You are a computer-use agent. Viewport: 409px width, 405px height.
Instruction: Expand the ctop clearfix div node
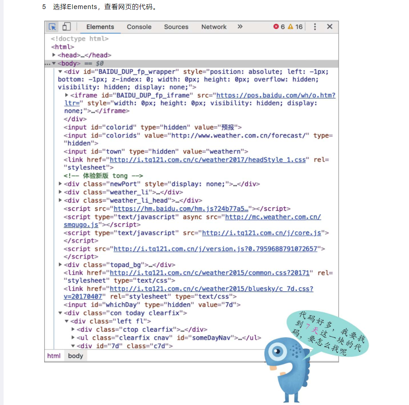coord(73,329)
